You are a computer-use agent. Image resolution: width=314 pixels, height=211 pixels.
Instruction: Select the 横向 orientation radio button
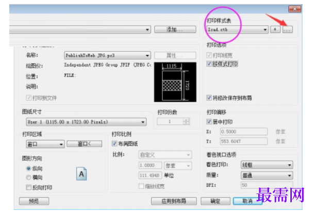pyautogui.click(x=28, y=177)
